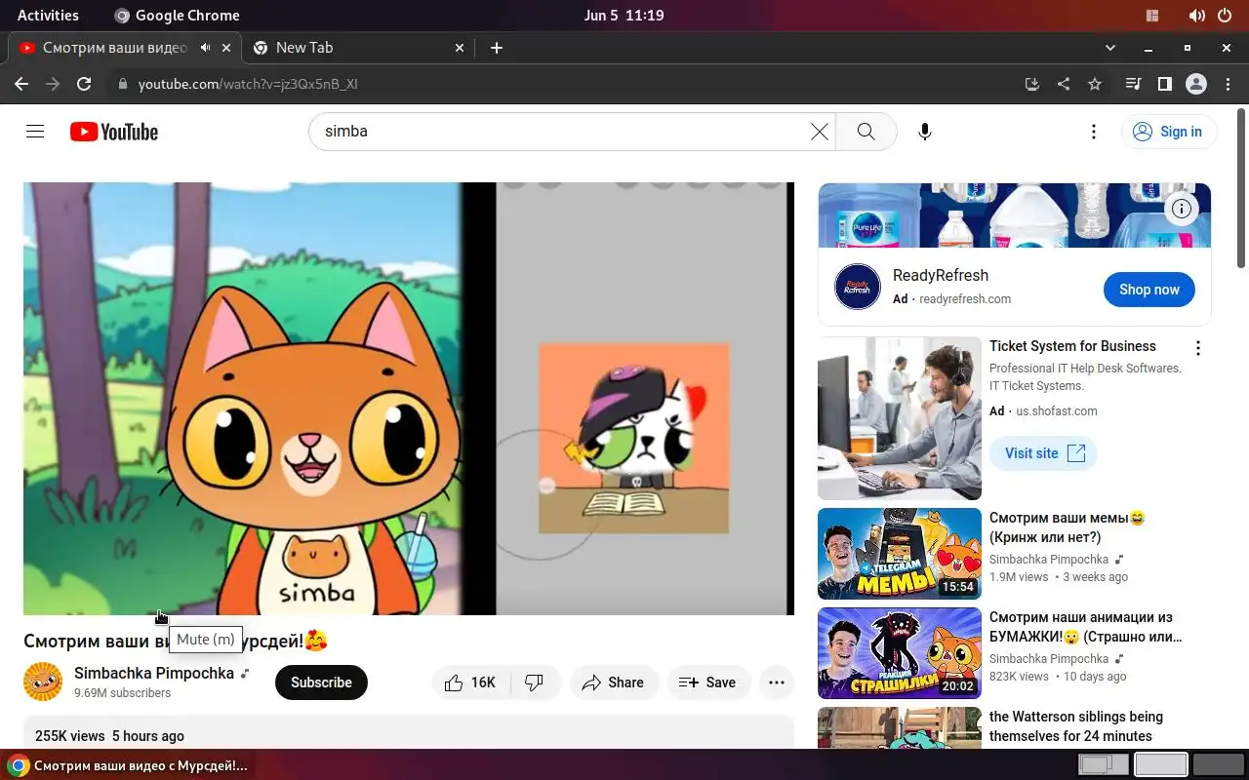Screen dimensions: 1249x780
Task: Open Chrome media controls icon
Action: coord(1133,84)
